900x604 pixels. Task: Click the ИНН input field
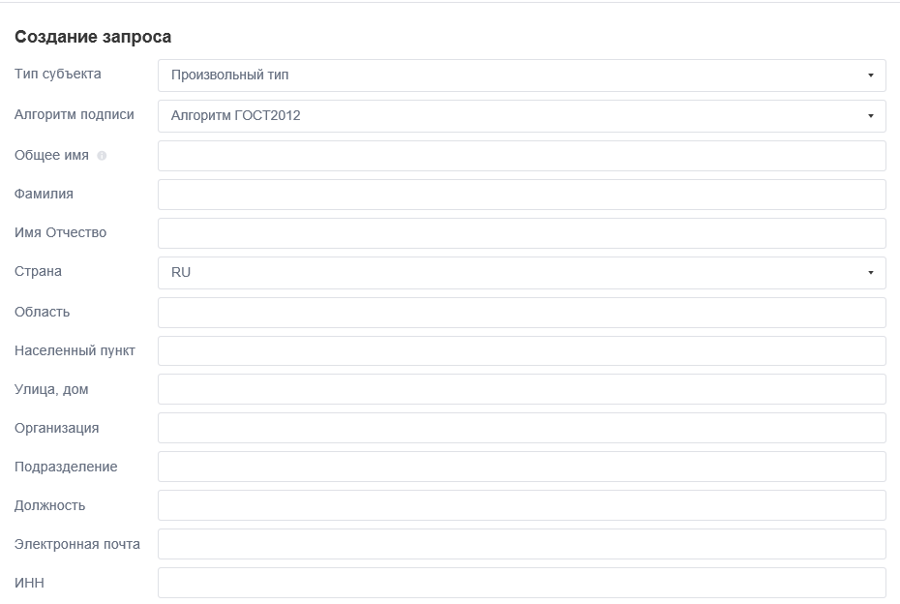522,583
